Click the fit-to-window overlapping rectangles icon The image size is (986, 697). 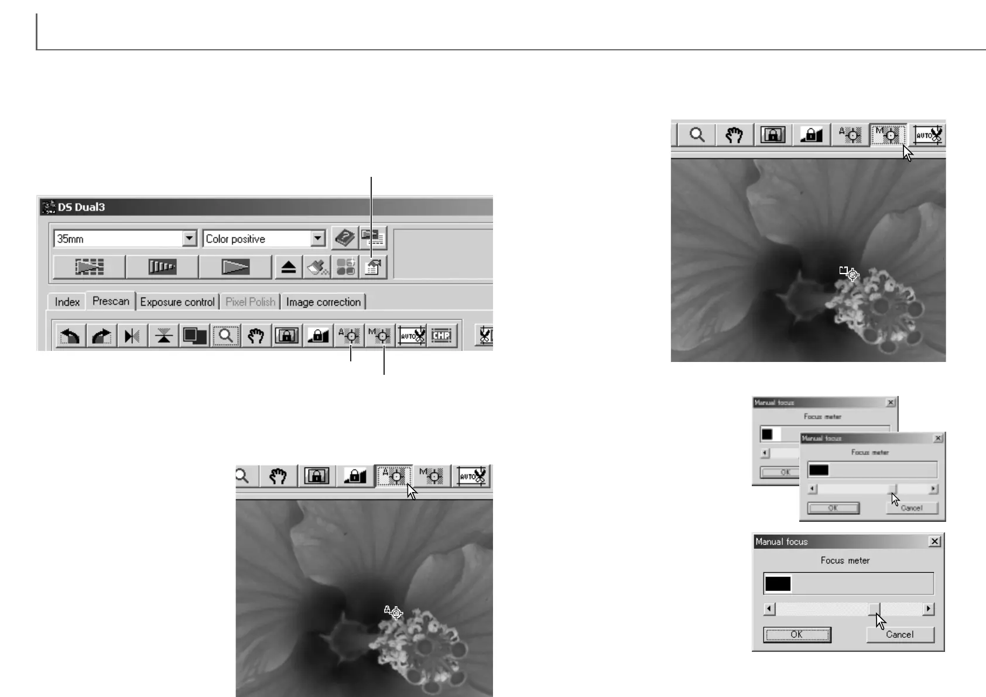(x=194, y=336)
